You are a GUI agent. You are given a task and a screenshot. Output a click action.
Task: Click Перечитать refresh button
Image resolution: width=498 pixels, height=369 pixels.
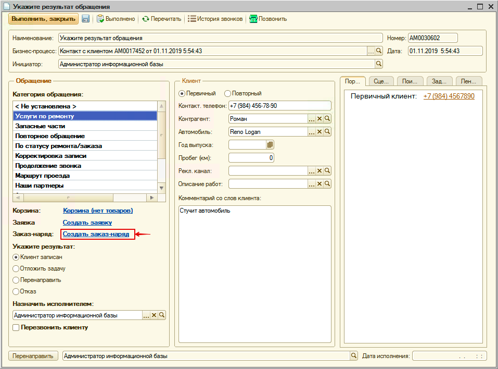[161, 19]
